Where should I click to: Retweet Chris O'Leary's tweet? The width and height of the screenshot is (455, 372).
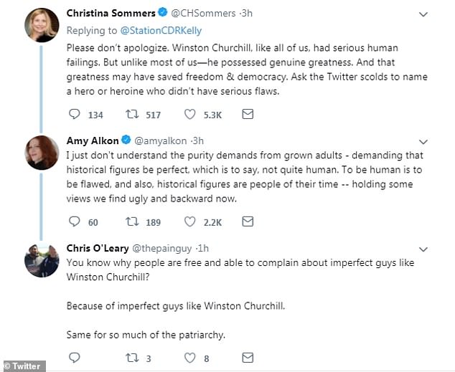(131, 357)
